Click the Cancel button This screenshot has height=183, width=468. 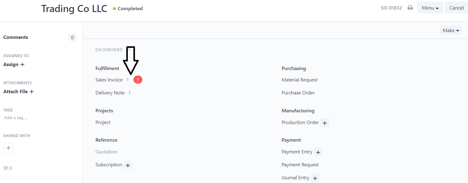[x=456, y=8]
